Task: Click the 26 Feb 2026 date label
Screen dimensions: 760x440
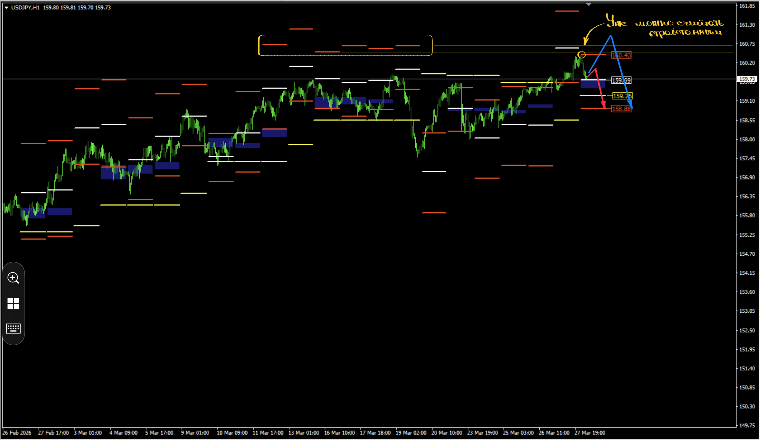Action: (17, 433)
